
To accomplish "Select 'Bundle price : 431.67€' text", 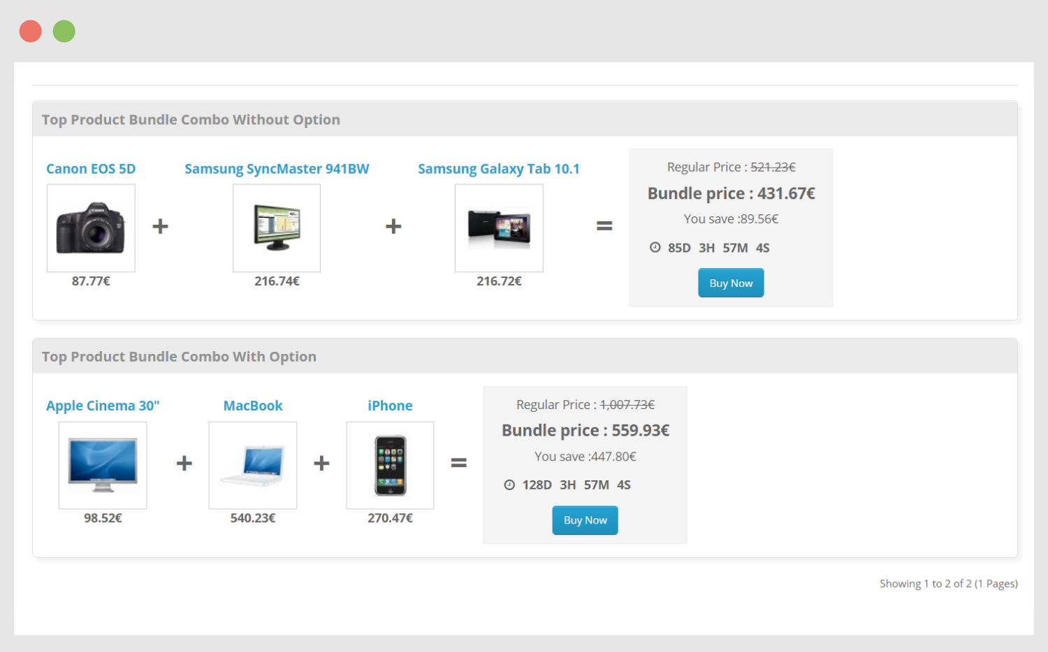I will coord(731,193).
